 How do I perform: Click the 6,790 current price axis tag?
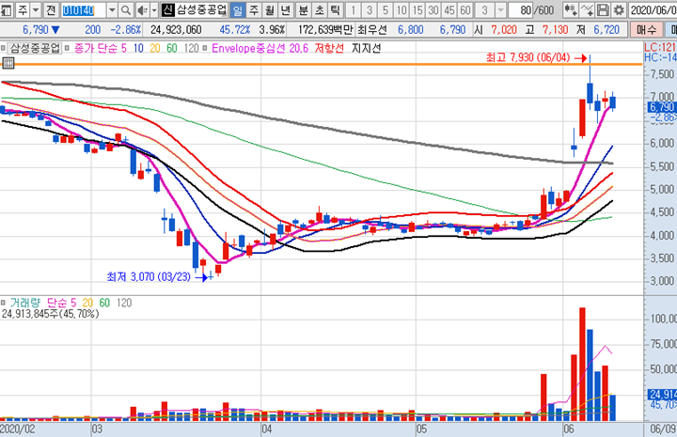click(662, 107)
